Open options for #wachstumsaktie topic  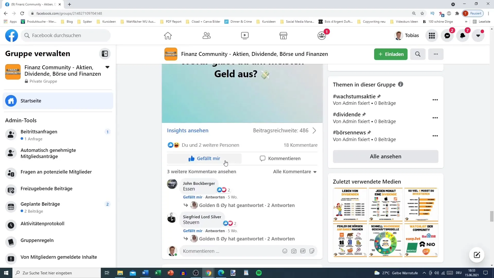(x=435, y=100)
